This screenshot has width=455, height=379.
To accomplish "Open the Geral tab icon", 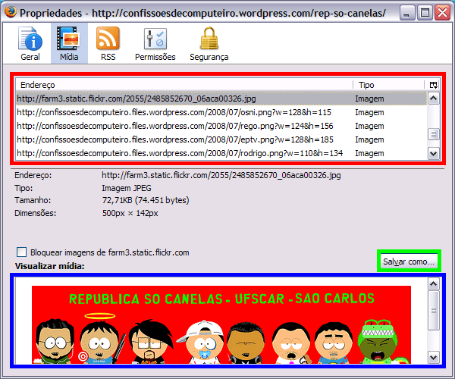I will [x=30, y=43].
